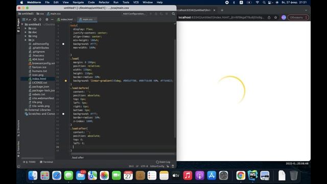Hide the Project panel with the minus icon

pyautogui.click(x=52, y=19)
